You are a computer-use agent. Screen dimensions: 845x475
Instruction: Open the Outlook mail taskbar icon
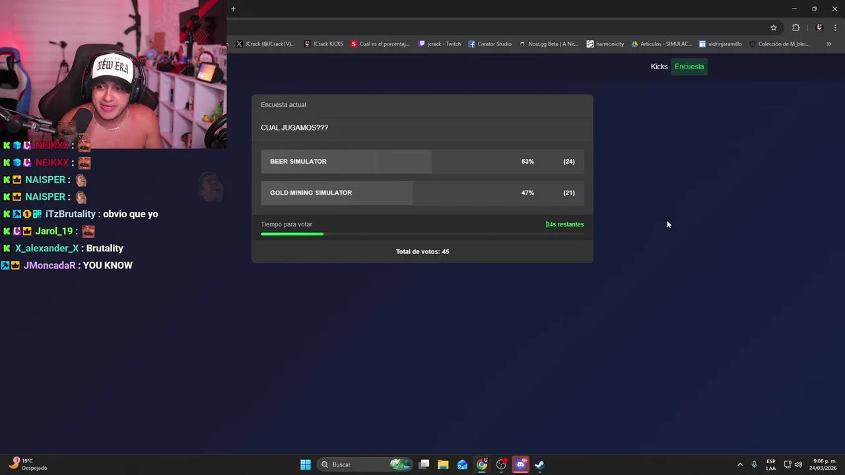[x=462, y=464]
